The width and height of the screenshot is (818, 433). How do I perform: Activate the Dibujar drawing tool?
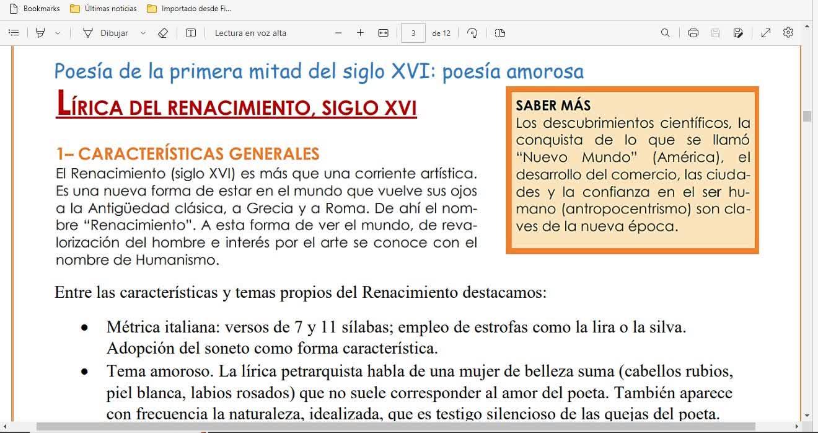[x=106, y=33]
